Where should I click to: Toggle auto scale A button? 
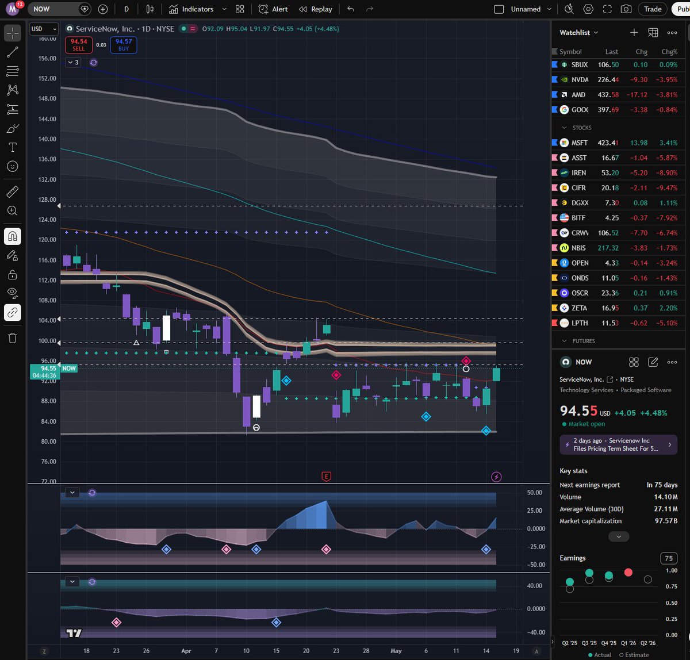pyautogui.click(x=536, y=651)
